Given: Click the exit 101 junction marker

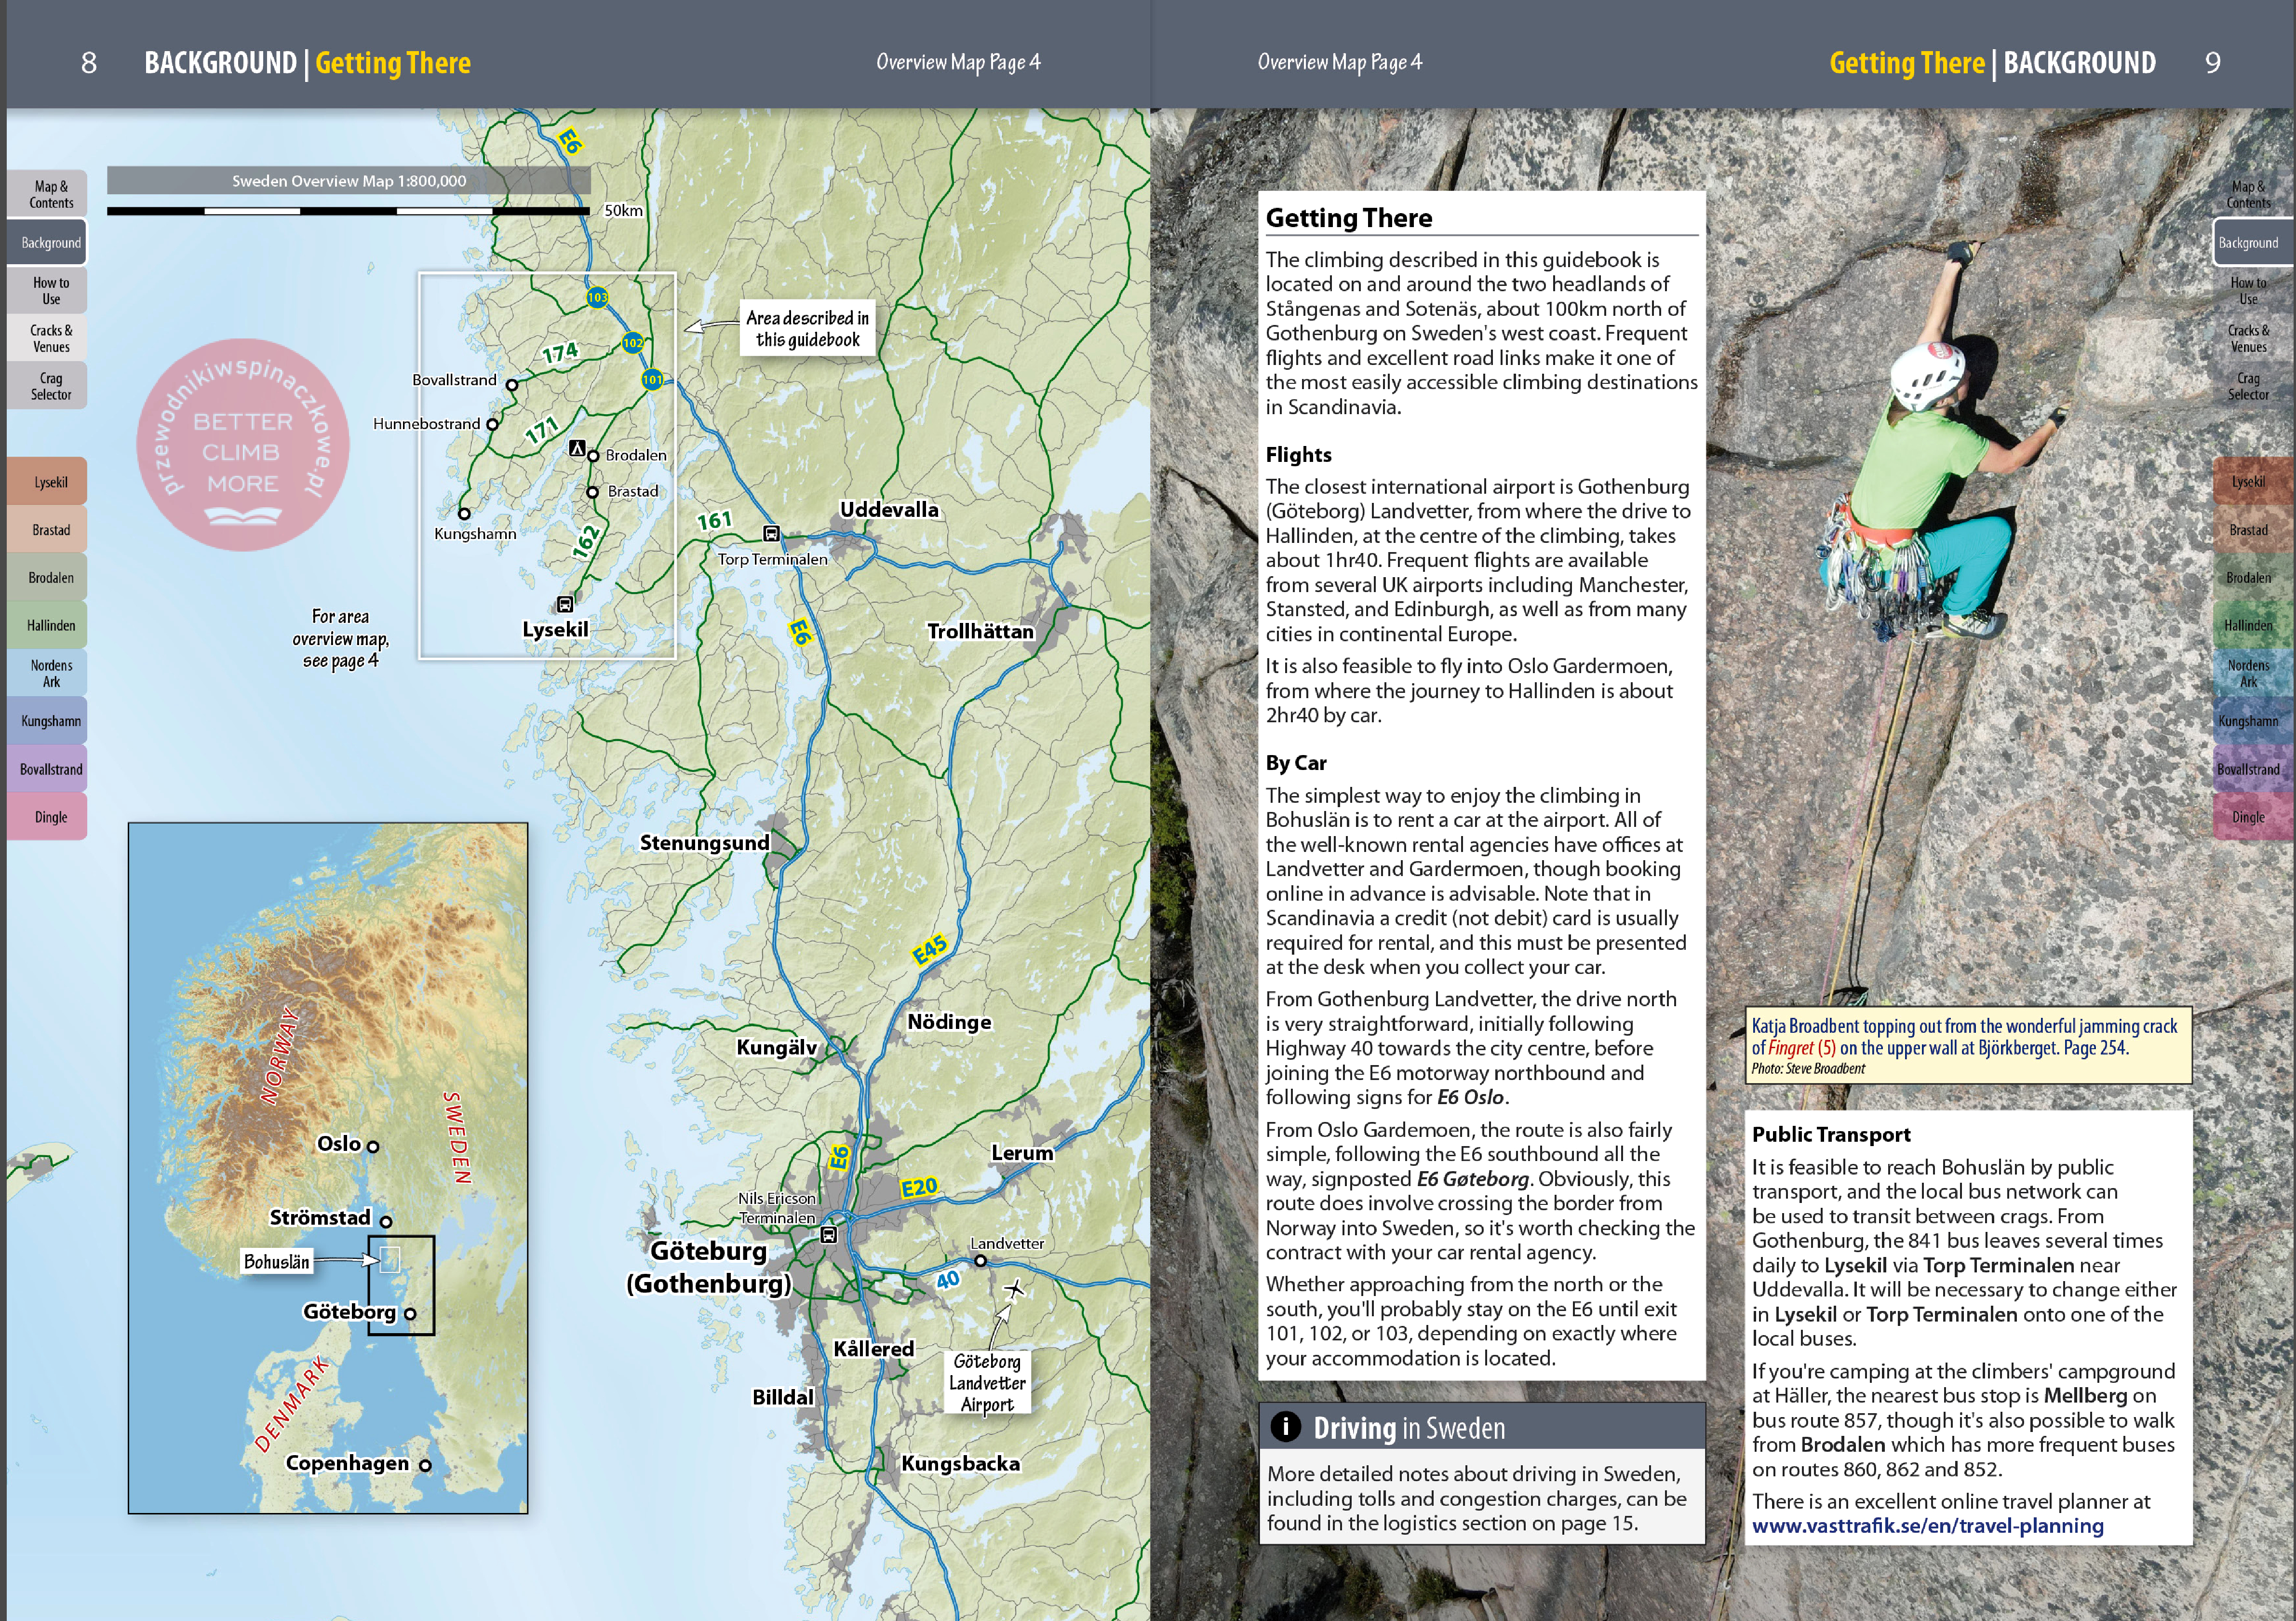Looking at the screenshot, I should pyautogui.click(x=652, y=380).
